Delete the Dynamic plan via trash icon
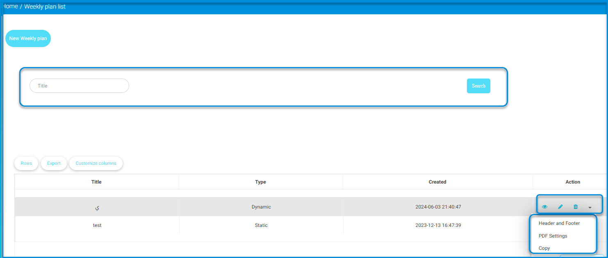Image resolution: width=608 pixels, height=258 pixels. pos(576,207)
